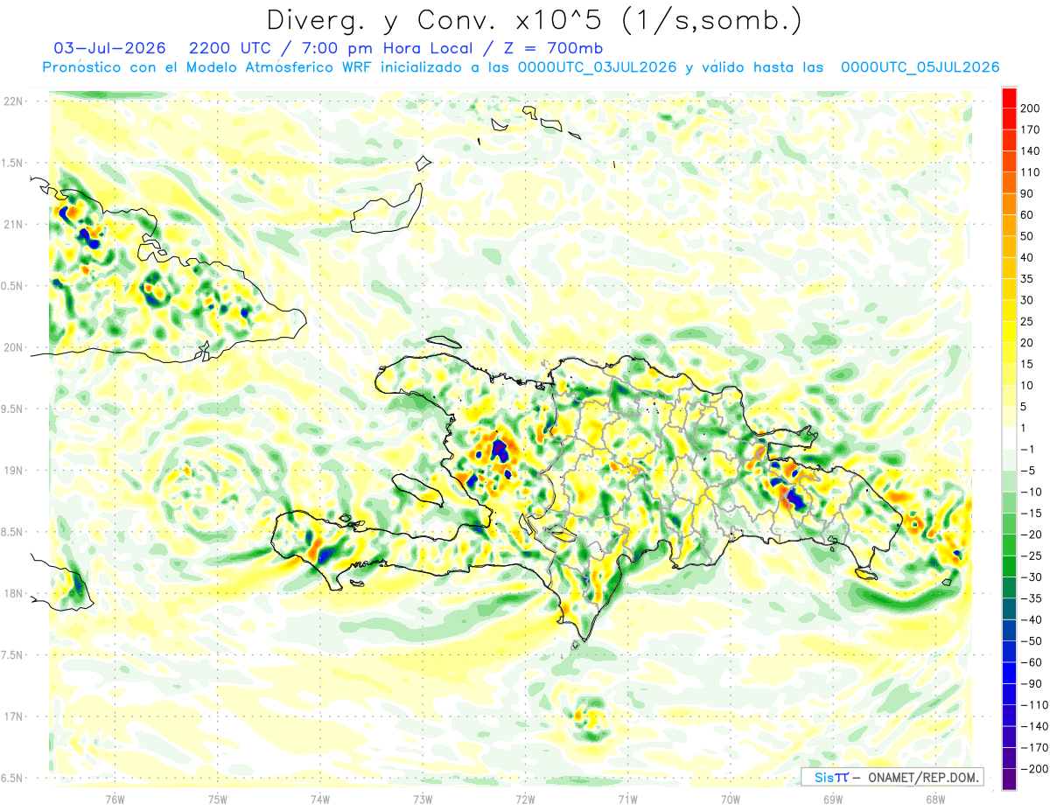Click the '69W' longitude label
The width and height of the screenshot is (1050, 811).
tap(833, 798)
